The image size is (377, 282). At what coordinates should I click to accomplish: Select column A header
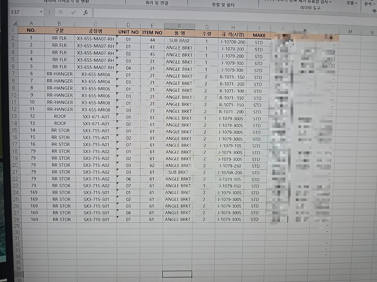(x=31, y=23)
